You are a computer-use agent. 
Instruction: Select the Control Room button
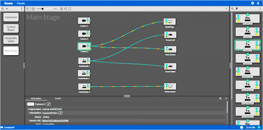[11, 28]
